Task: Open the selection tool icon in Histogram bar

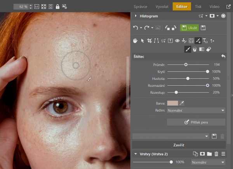Action: (x=201, y=16)
